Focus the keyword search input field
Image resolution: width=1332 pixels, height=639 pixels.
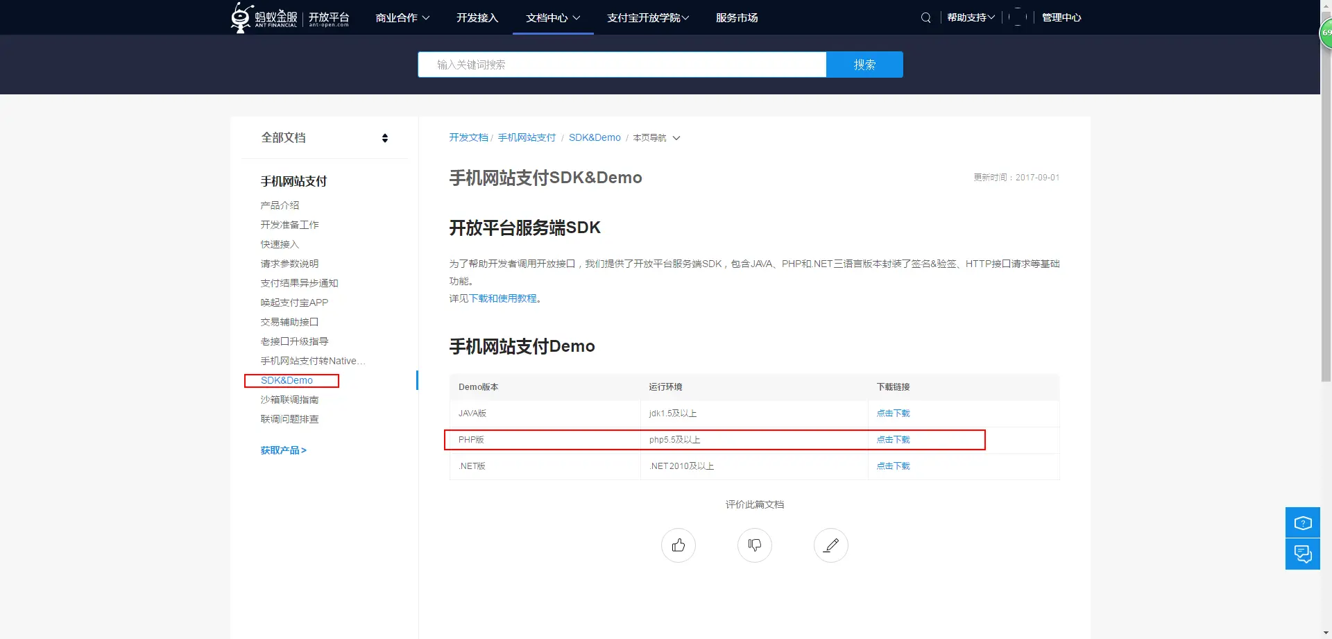point(622,65)
